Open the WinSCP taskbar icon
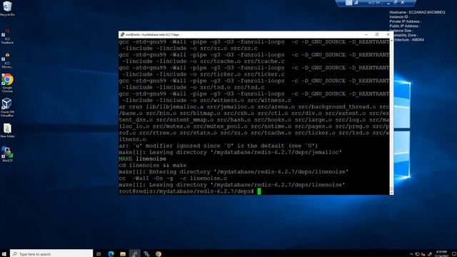 [x=146, y=254]
